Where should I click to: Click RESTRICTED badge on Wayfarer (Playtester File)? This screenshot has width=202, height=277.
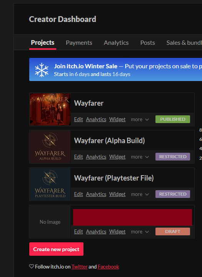click(173, 194)
